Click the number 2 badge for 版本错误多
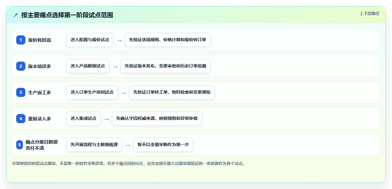392x189 pixels. [21, 66]
